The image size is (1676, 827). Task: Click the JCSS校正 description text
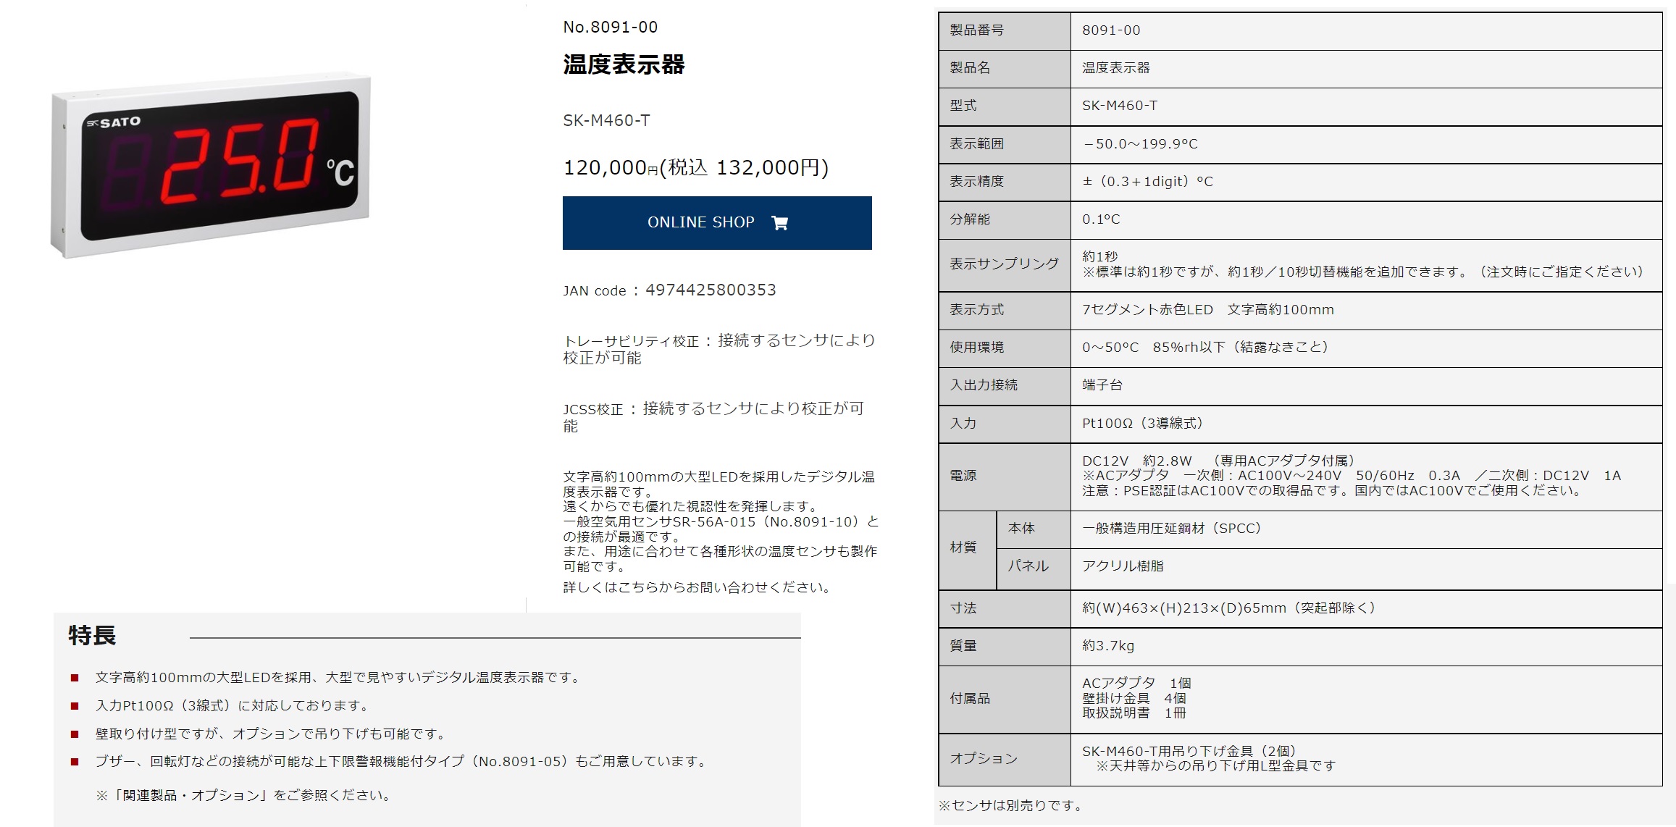click(x=714, y=417)
